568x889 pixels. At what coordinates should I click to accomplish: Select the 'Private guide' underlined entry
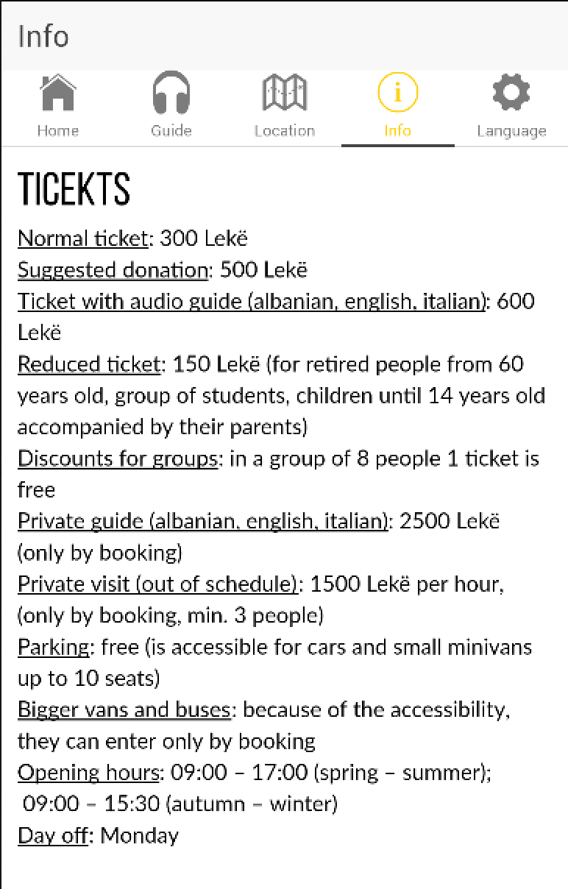202,521
